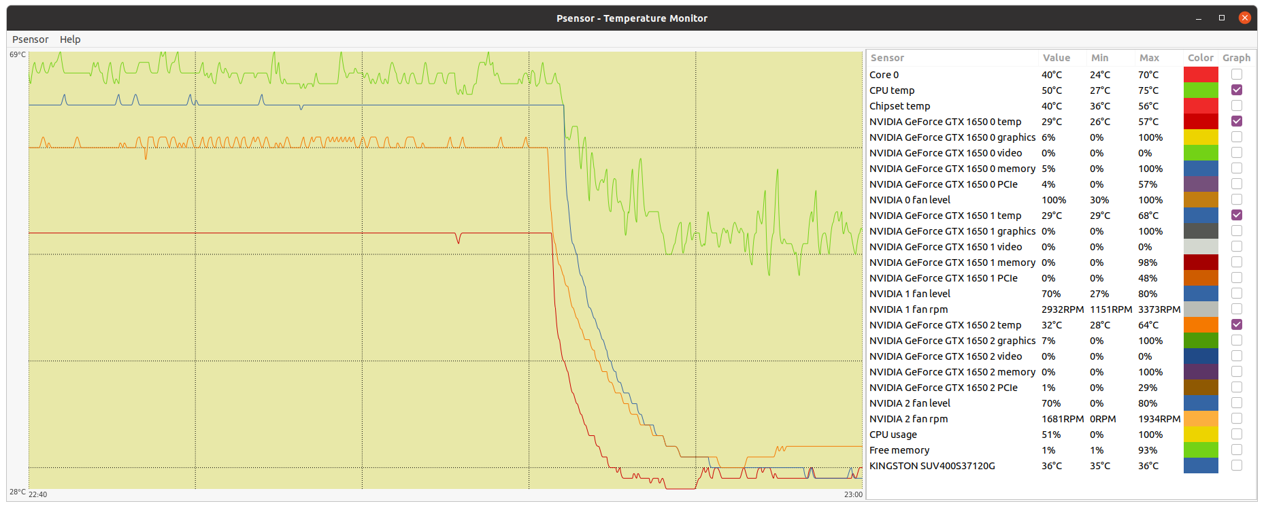Disable graph for GTX 1650 2 temp
Image resolution: width=1264 pixels, height=508 pixels.
point(1236,324)
